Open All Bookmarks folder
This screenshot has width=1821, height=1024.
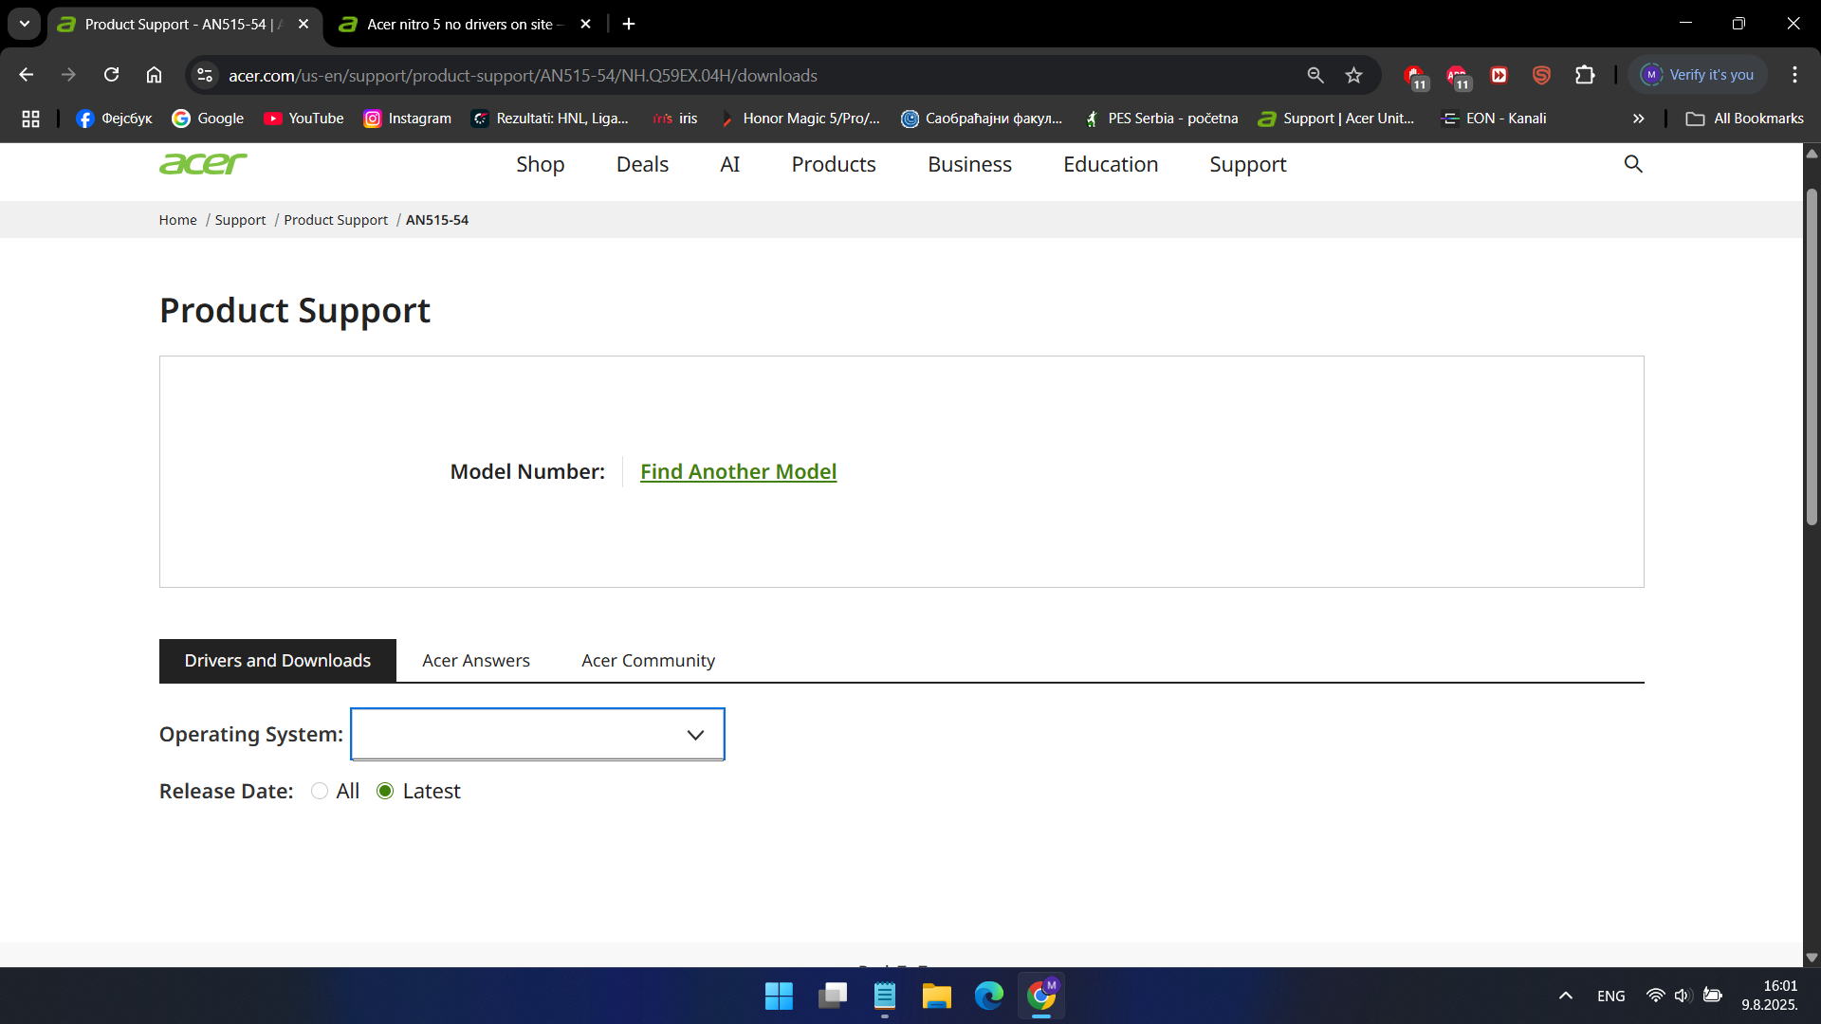(x=1744, y=119)
